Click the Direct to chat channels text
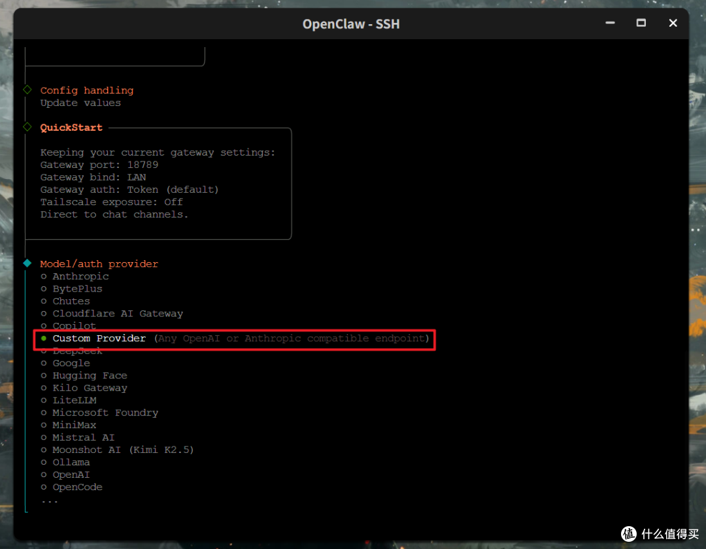This screenshot has height=549, width=706. pos(114,214)
